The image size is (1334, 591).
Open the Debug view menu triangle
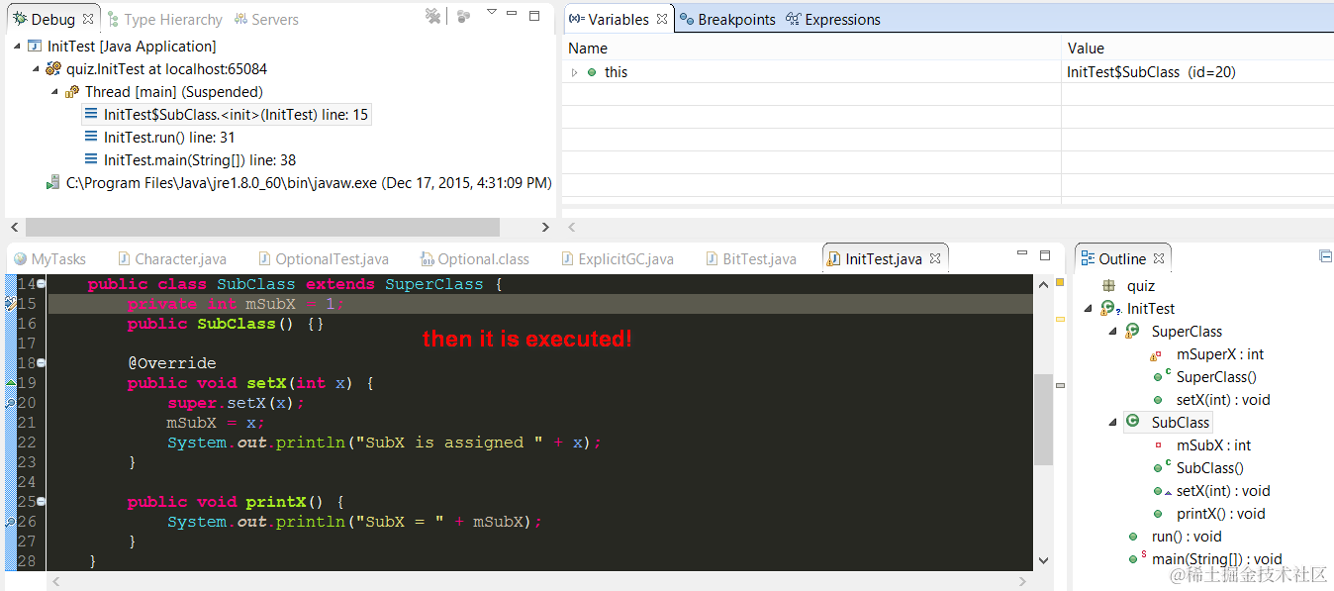pyautogui.click(x=492, y=13)
